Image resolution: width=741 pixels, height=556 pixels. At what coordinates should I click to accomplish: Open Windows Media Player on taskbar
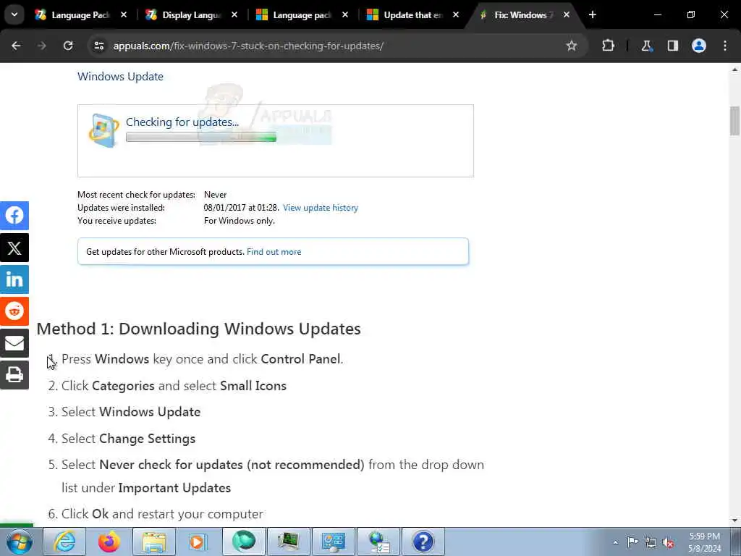pyautogui.click(x=198, y=542)
